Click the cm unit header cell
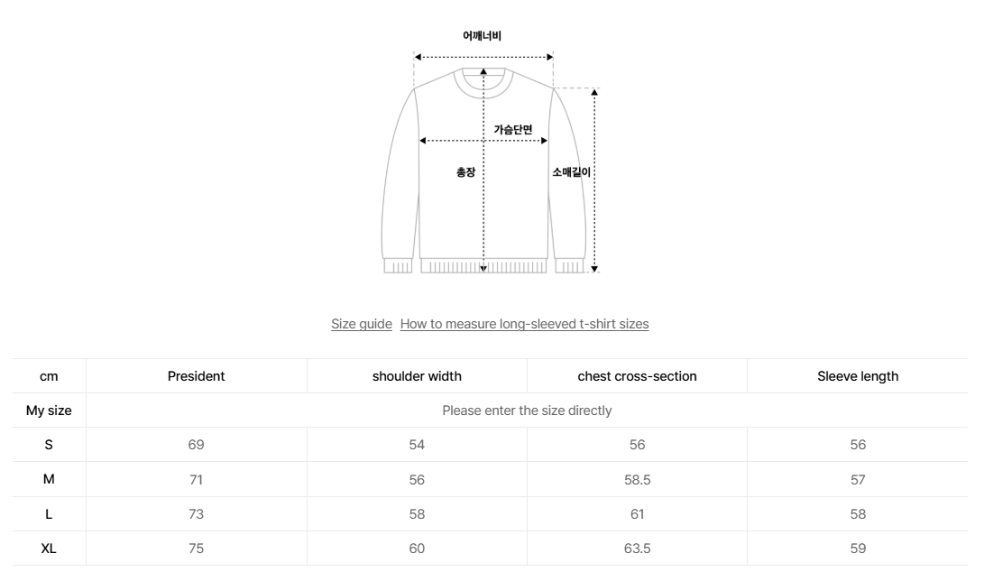The height and width of the screenshot is (572, 984). (x=49, y=376)
